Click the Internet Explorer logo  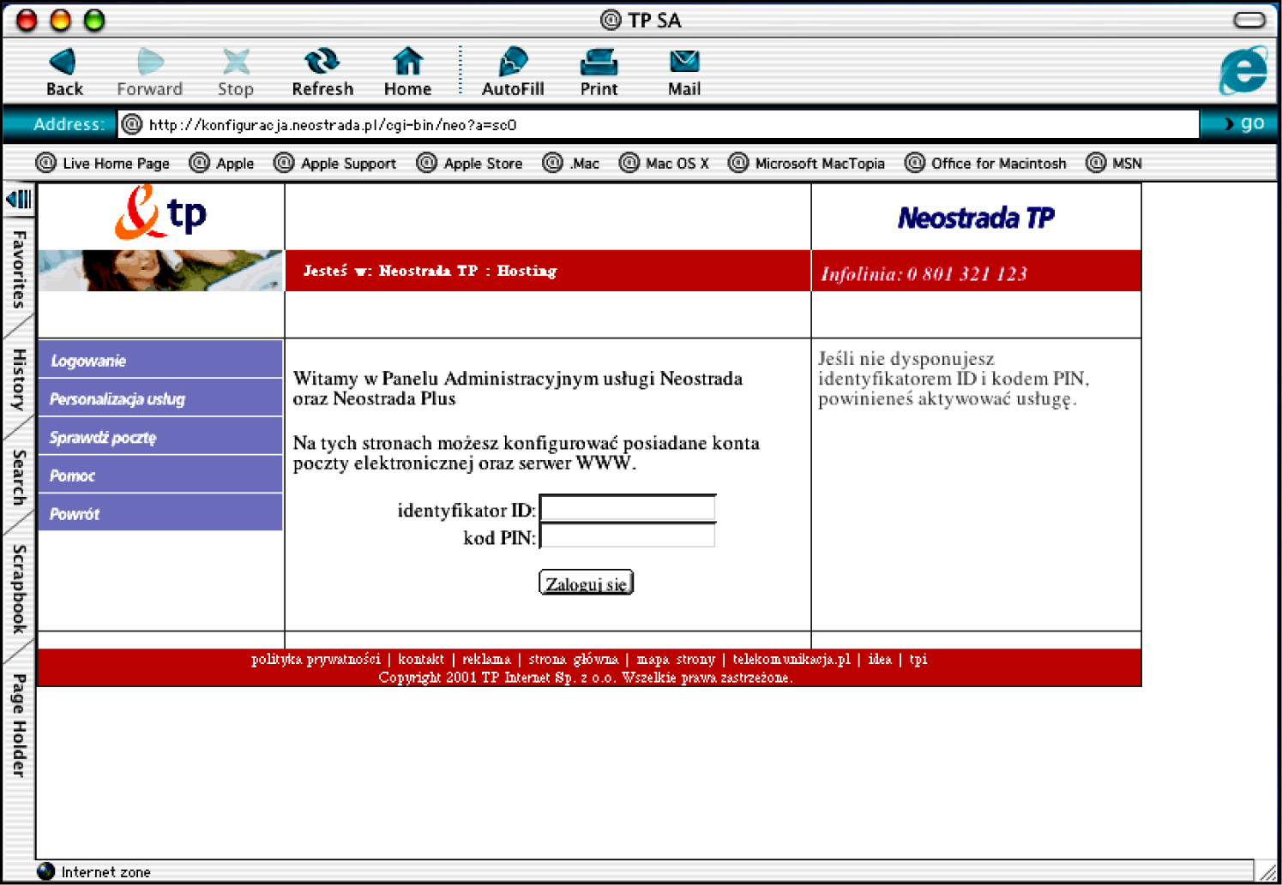(x=1243, y=70)
